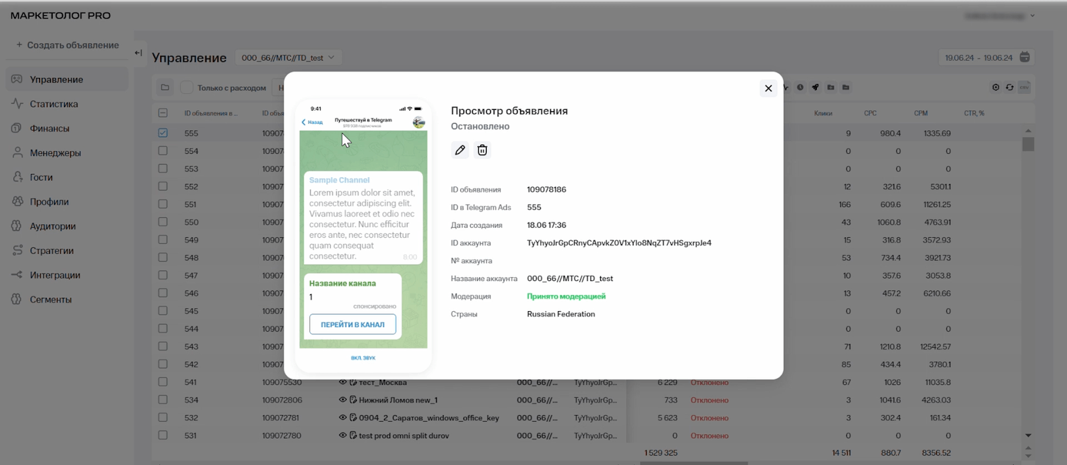Toggle the select-all checkbox in table header
The image size is (1067, 465).
coord(163,113)
